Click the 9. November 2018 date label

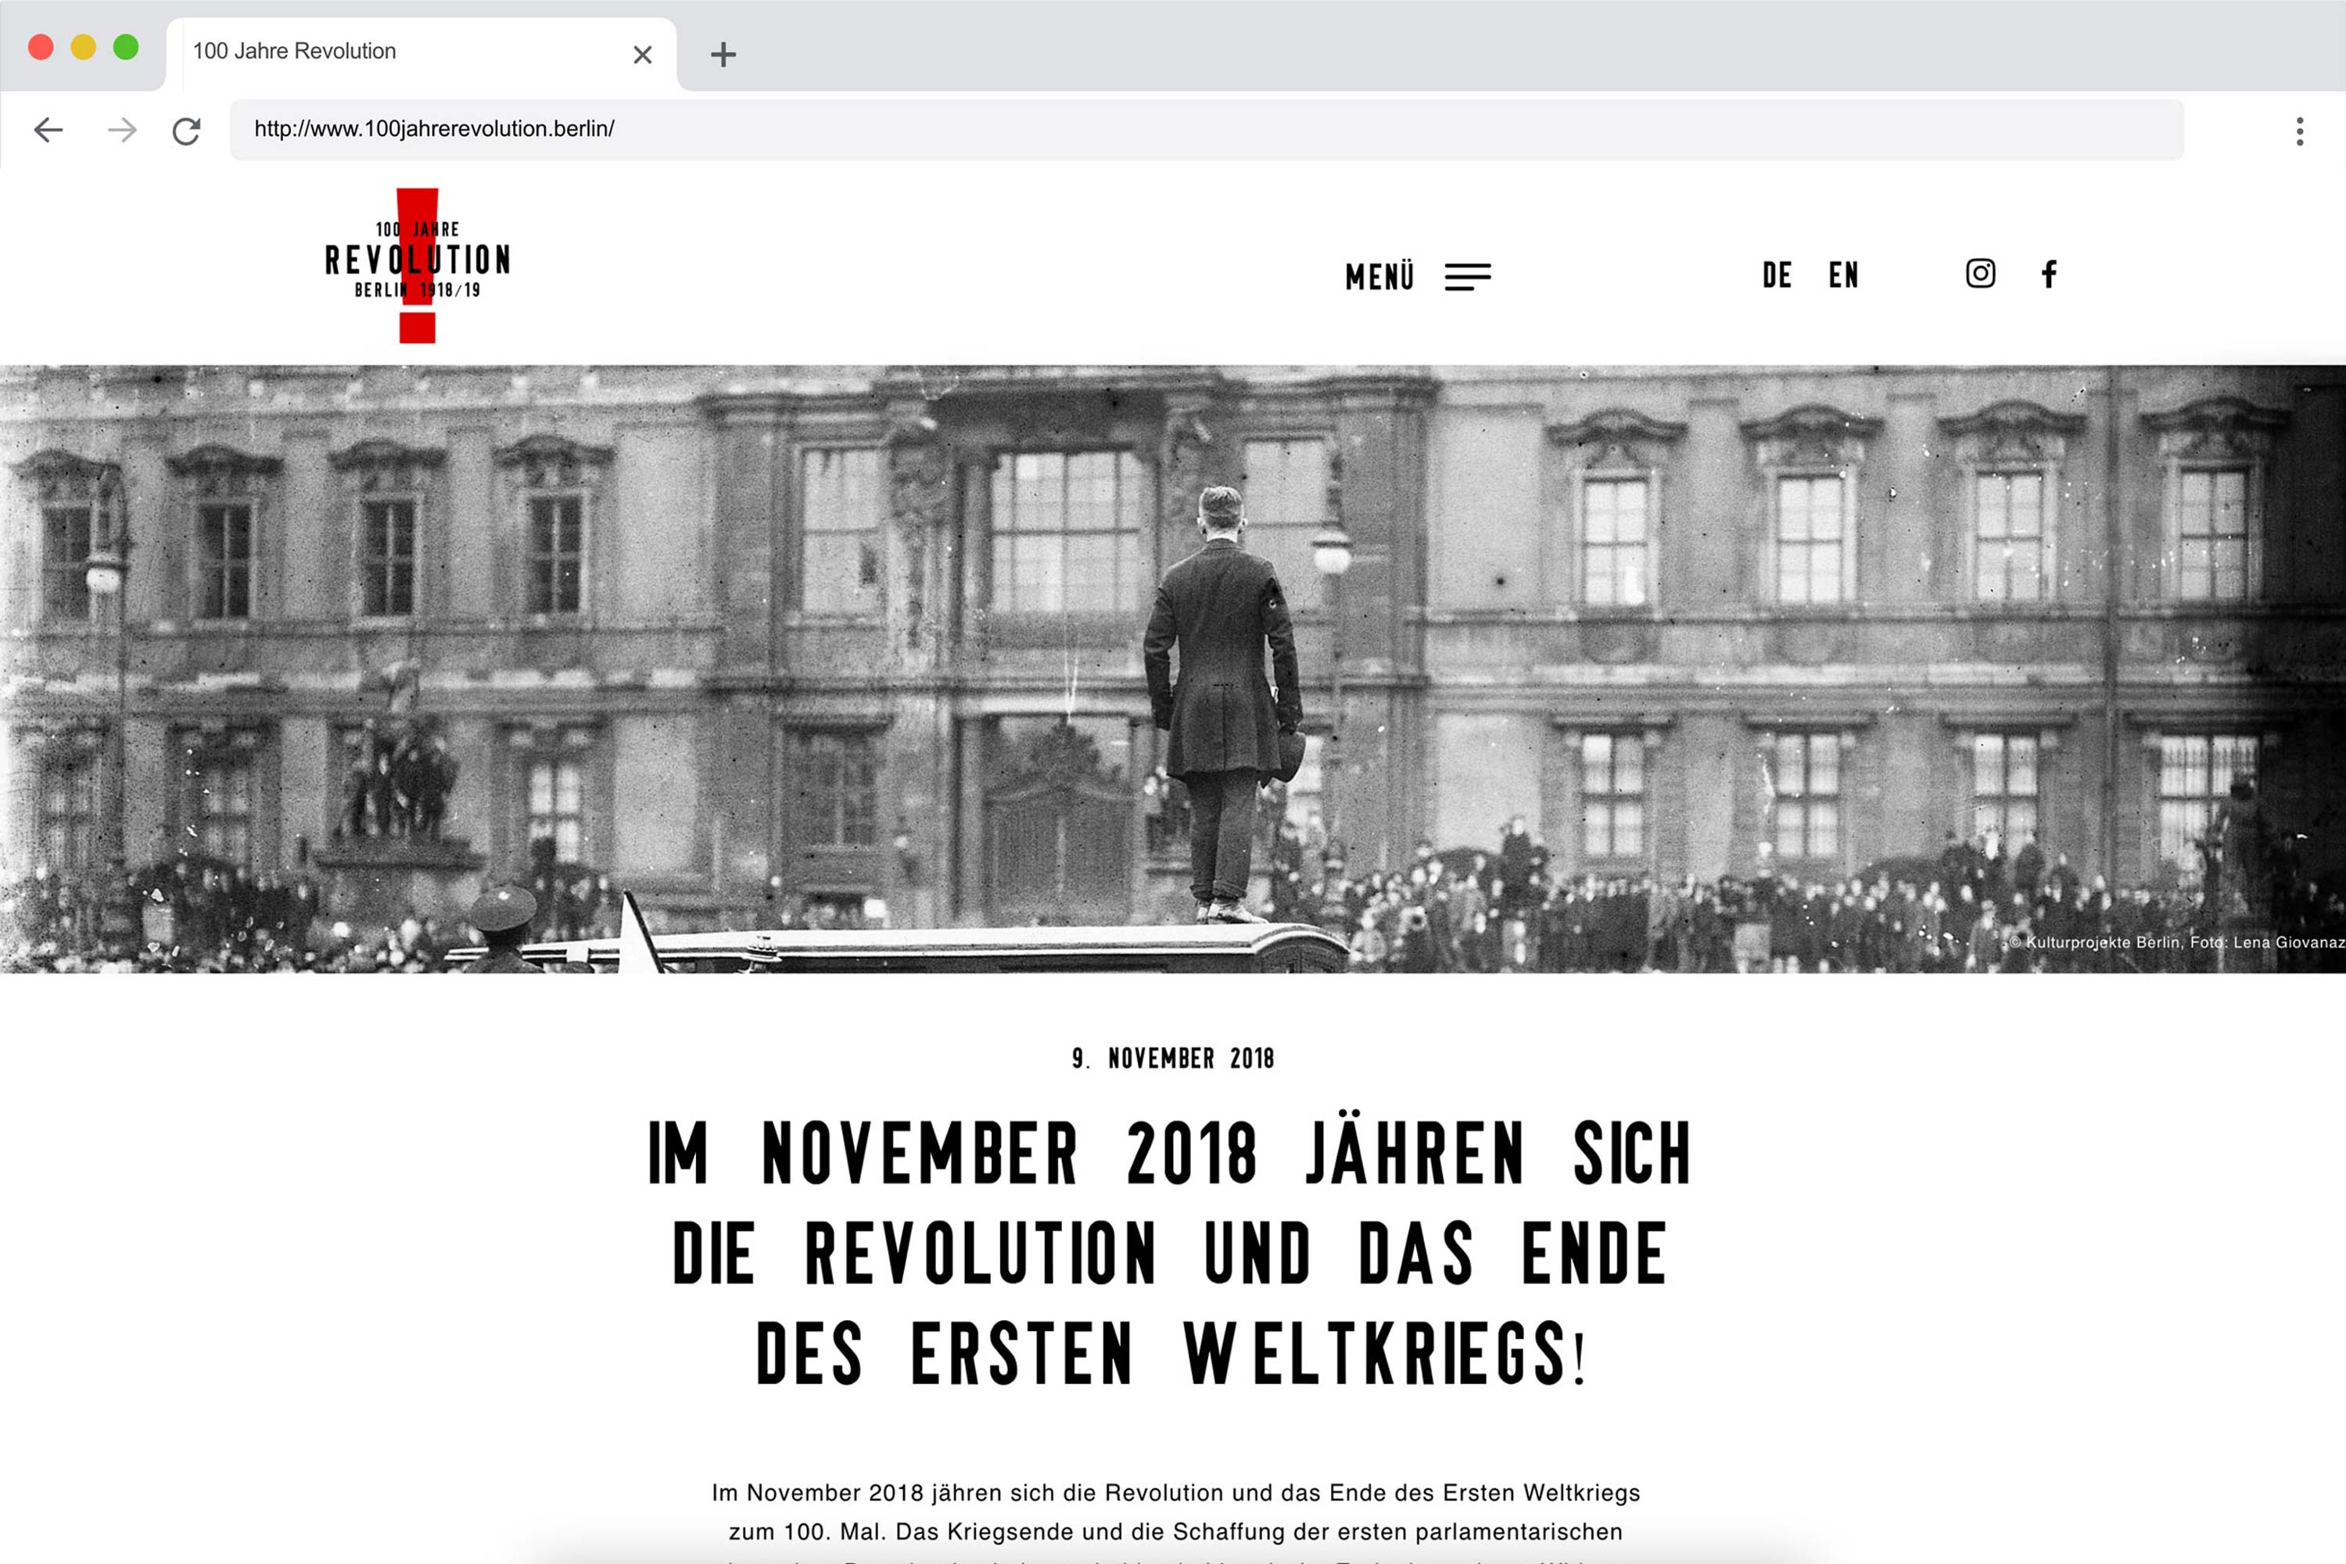point(1173,1058)
